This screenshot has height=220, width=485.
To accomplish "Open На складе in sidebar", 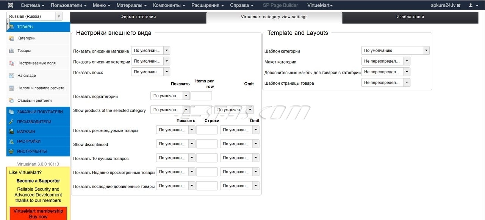I will (x=38, y=76).
